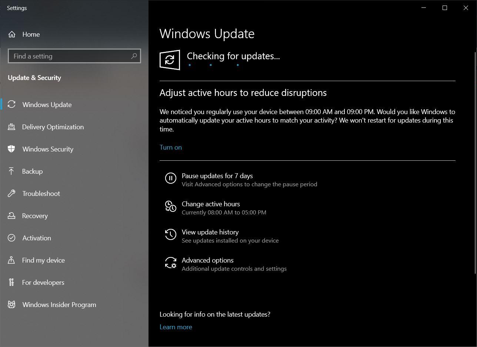Click the large update status icon
Screen dimensions: 477x347
pos(170,60)
